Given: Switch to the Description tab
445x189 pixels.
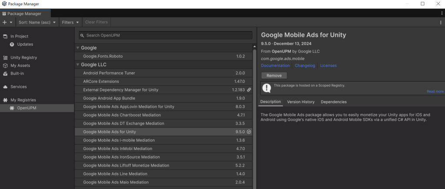Looking at the screenshot, I should [x=271, y=102].
